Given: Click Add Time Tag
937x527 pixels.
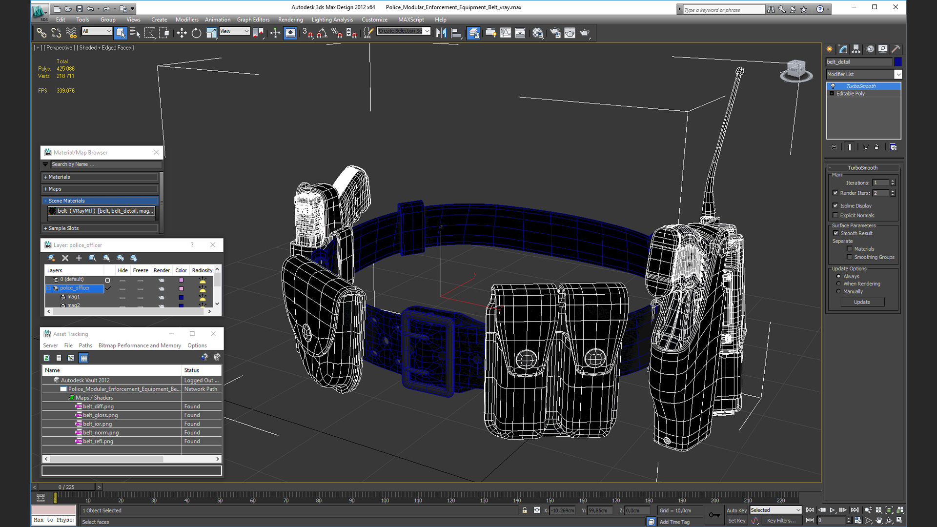Looking at the screenshot, I should pos(674,522).
